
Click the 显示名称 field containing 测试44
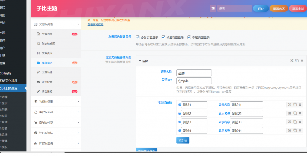tap(246, 130)
